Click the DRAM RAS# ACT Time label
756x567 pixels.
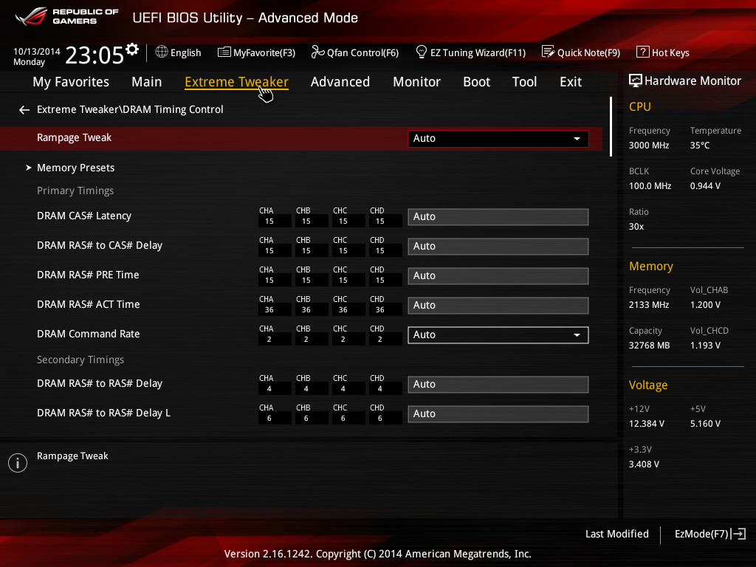point(89,304)
